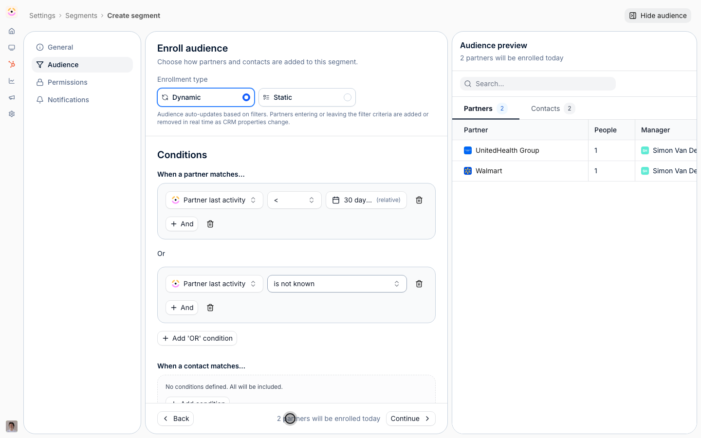701x438 pixels.
Task: Open the '<' operator dropdown
Action: (295, 200)
